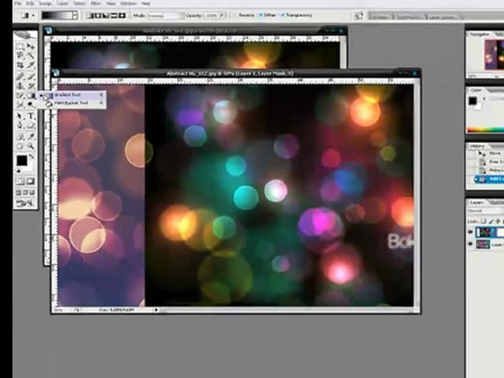
Task: Select the Rectangular Marquee tool
Action: pos(20,46)
